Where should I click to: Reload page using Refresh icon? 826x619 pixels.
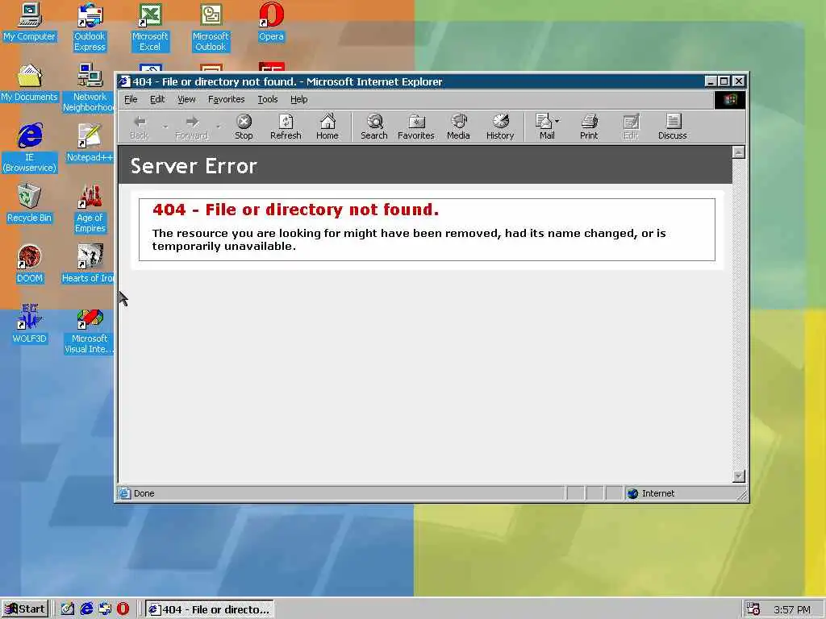click(286, 127)
